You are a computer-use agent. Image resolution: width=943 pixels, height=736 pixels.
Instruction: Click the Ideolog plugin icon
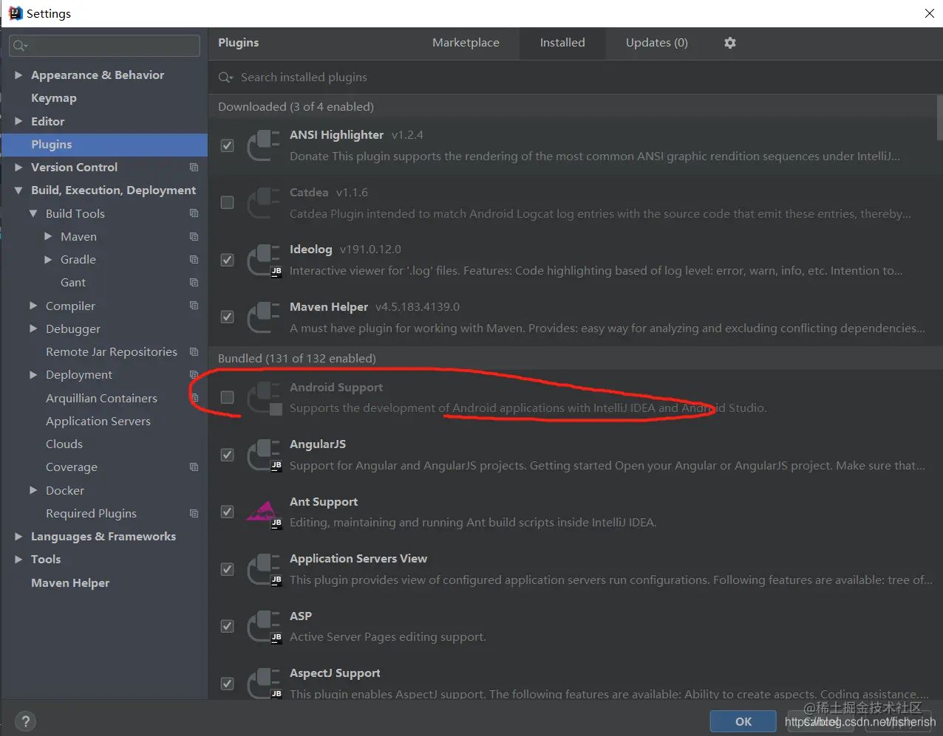pyautogui.click(x=264, y=260)
